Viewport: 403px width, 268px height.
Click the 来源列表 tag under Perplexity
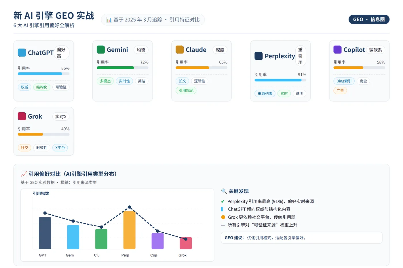tap(265, 93)
